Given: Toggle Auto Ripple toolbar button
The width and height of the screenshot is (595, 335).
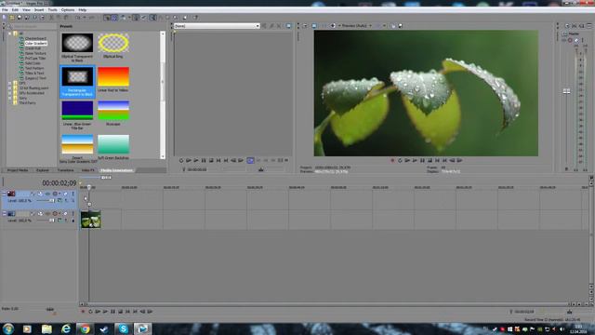Looking at the screenshot, I should click(x=123, y=18).
